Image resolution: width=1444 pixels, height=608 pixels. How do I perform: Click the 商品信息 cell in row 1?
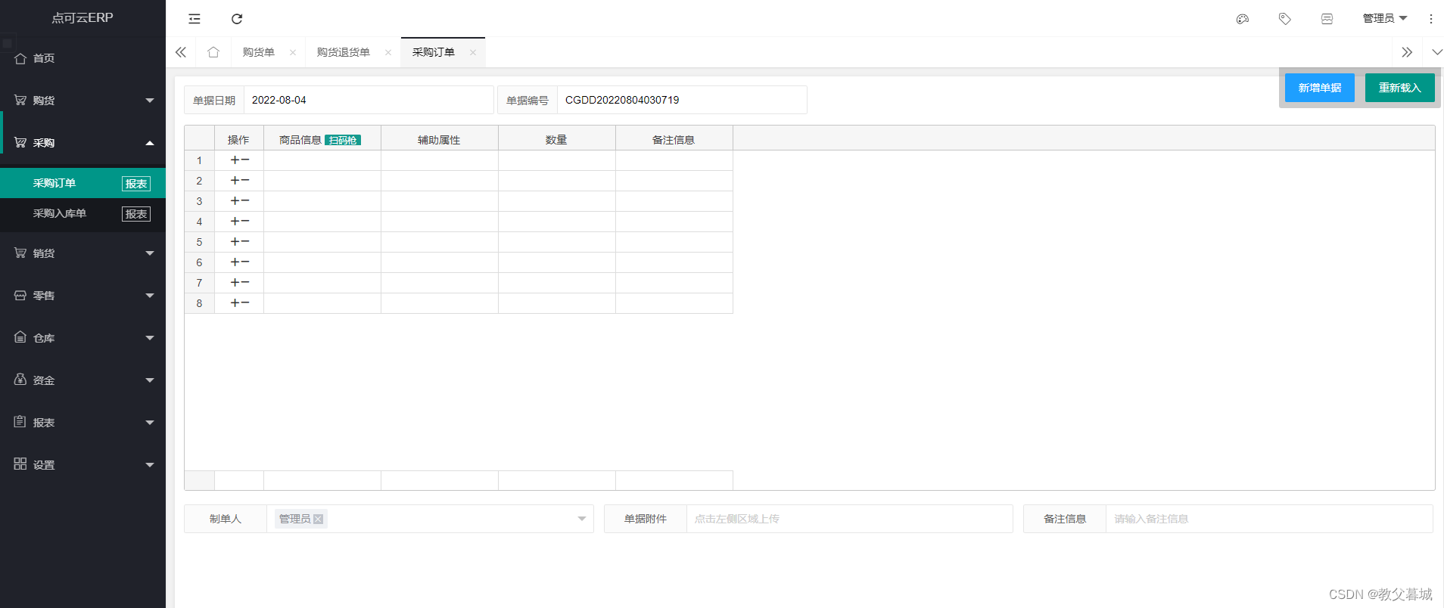tap(322, 160)
